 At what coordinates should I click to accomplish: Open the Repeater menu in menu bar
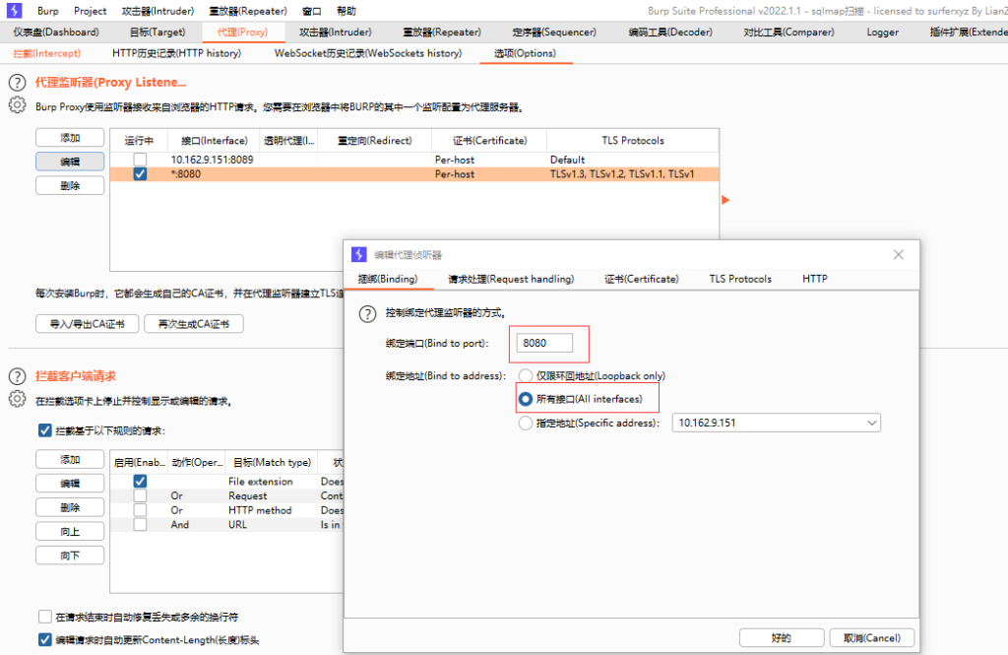[x=248, y=11]
